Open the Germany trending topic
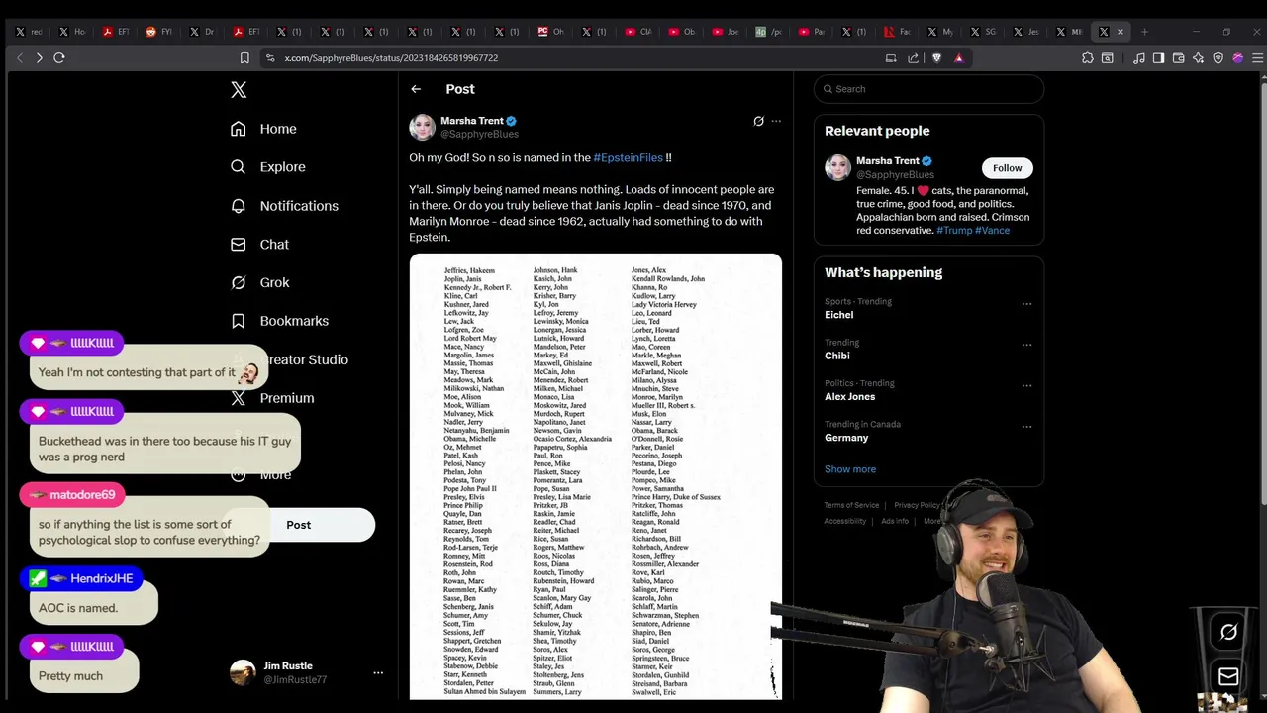Screen dimensions: 1267x713 846,438
